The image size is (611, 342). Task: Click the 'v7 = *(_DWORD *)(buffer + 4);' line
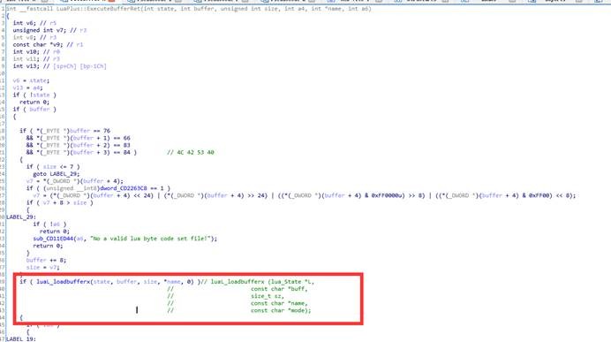pos(75,181)
